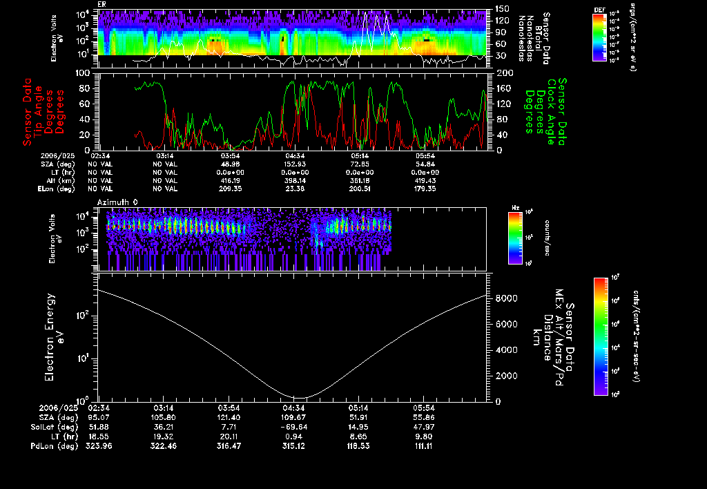Viewport: 707px width, 489px height.
Task: Click the 'Sensor Data BTotal Nanoteslas' axis label
Action: (534, 39)
